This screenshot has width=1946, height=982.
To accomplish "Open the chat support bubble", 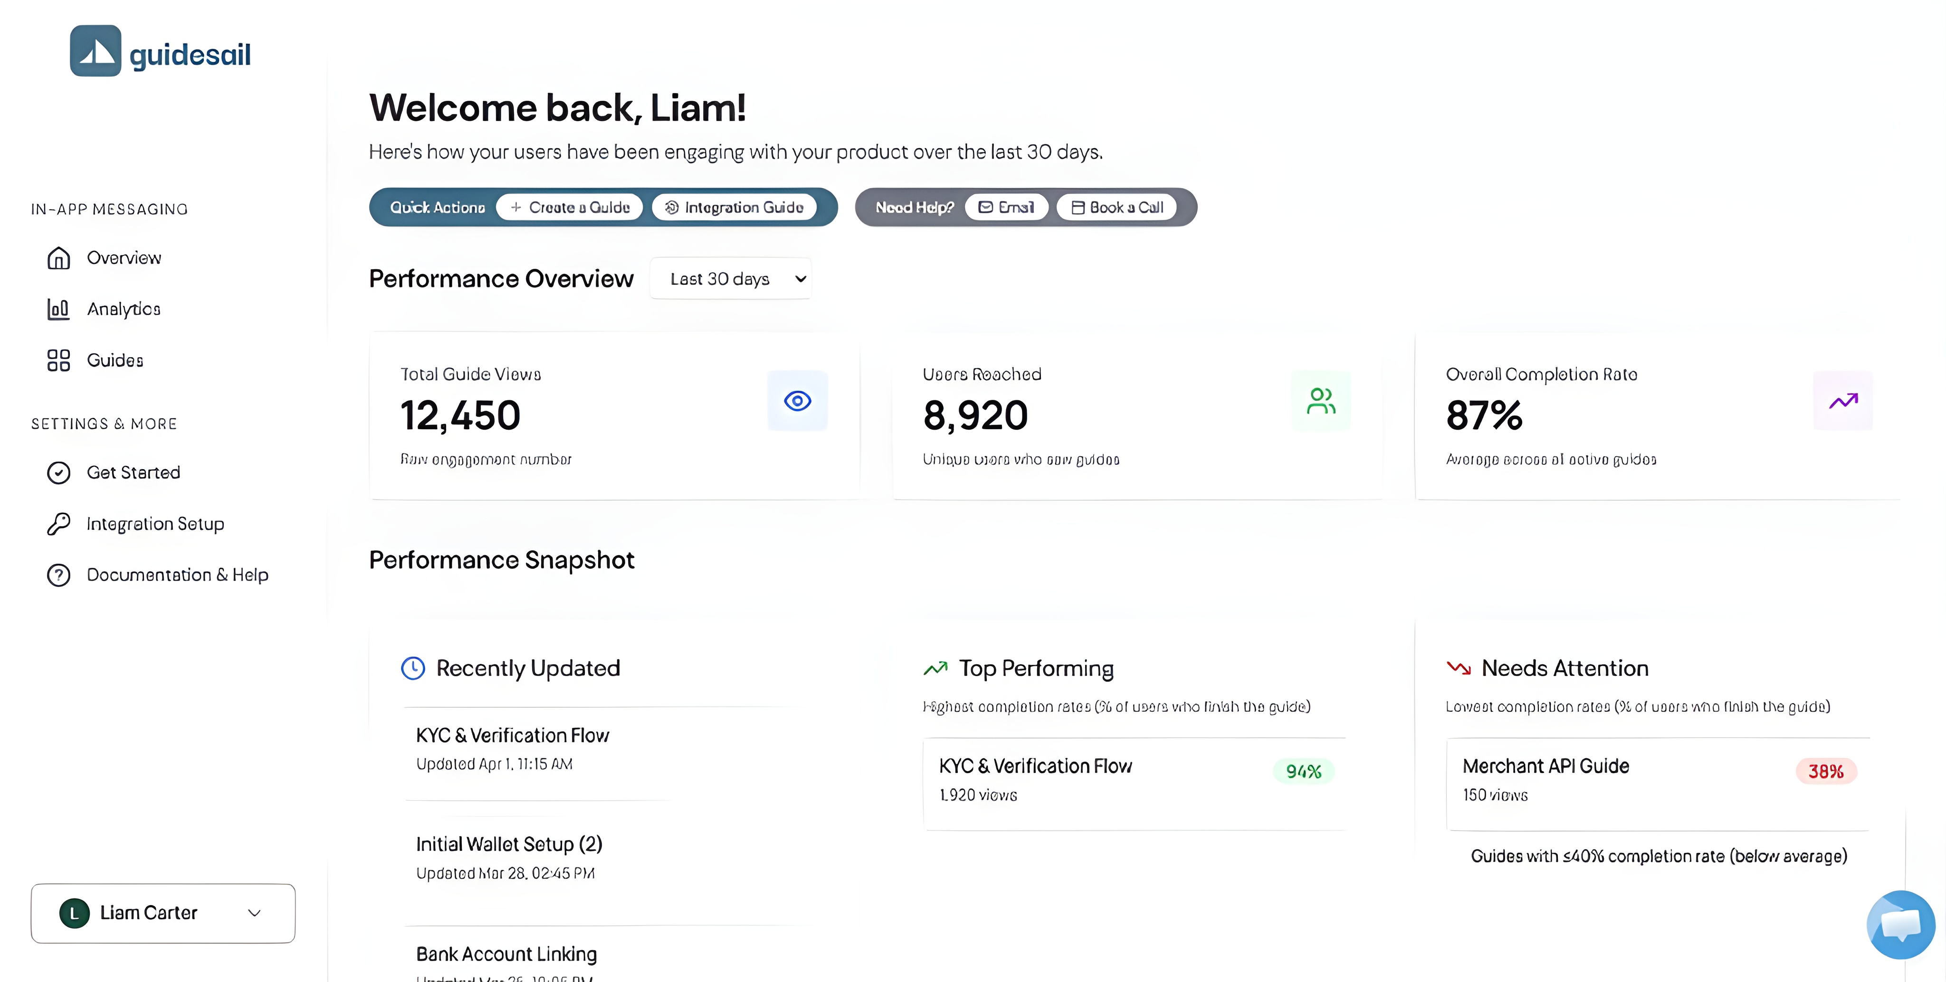I will (1899, 924).
